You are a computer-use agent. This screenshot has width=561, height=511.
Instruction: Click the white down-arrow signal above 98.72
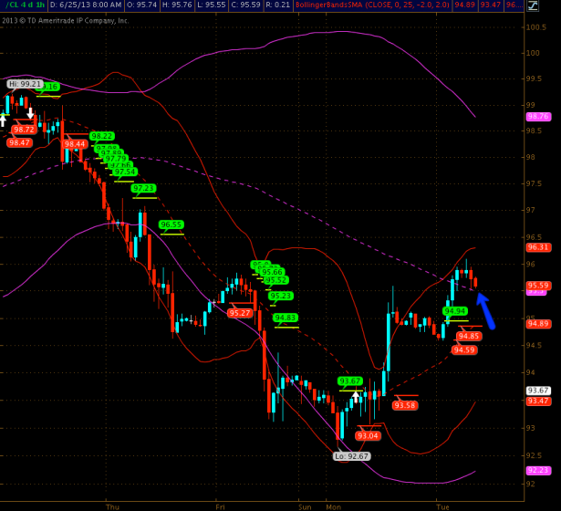pyautogui.click(x=30, y=113)
